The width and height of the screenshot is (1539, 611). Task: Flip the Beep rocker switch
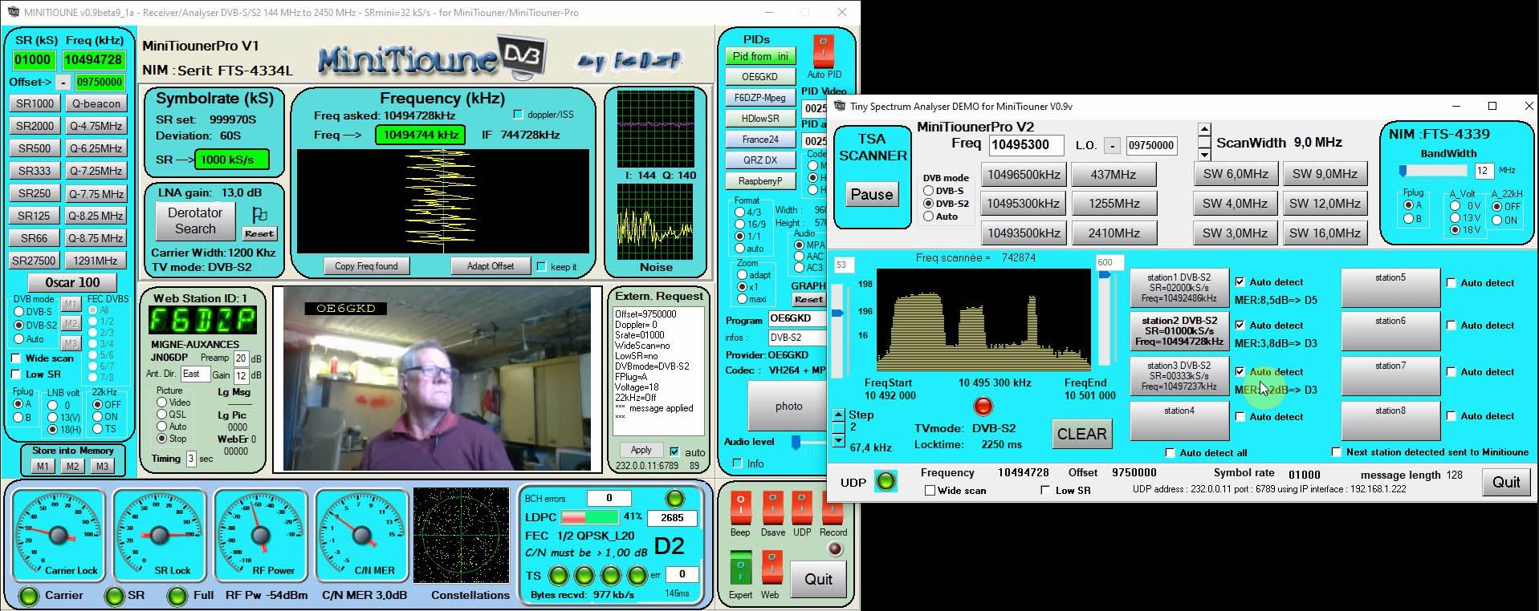740,507
